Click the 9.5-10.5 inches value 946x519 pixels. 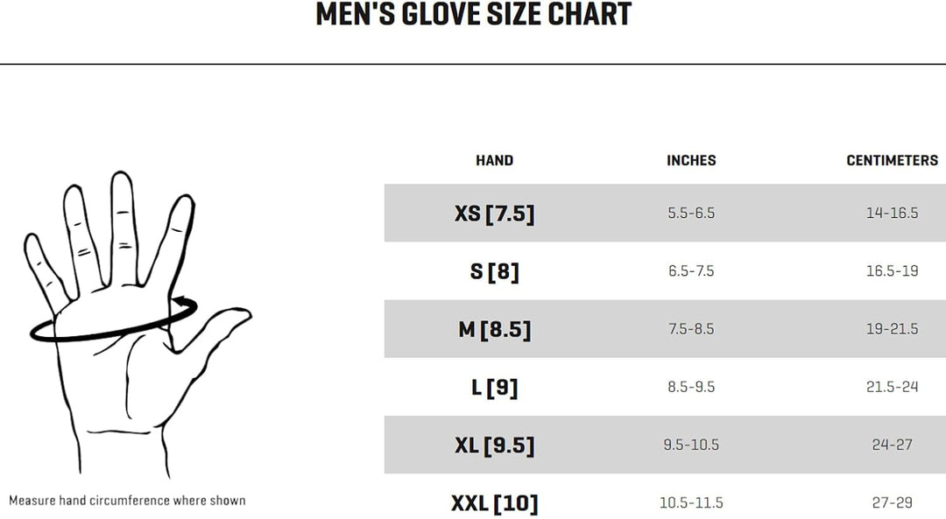pos(691,445)
